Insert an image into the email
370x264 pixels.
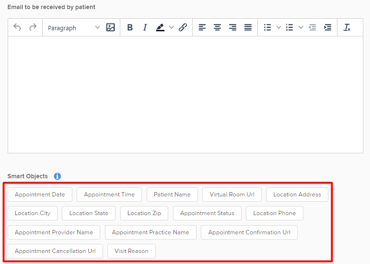pos(110,27)
